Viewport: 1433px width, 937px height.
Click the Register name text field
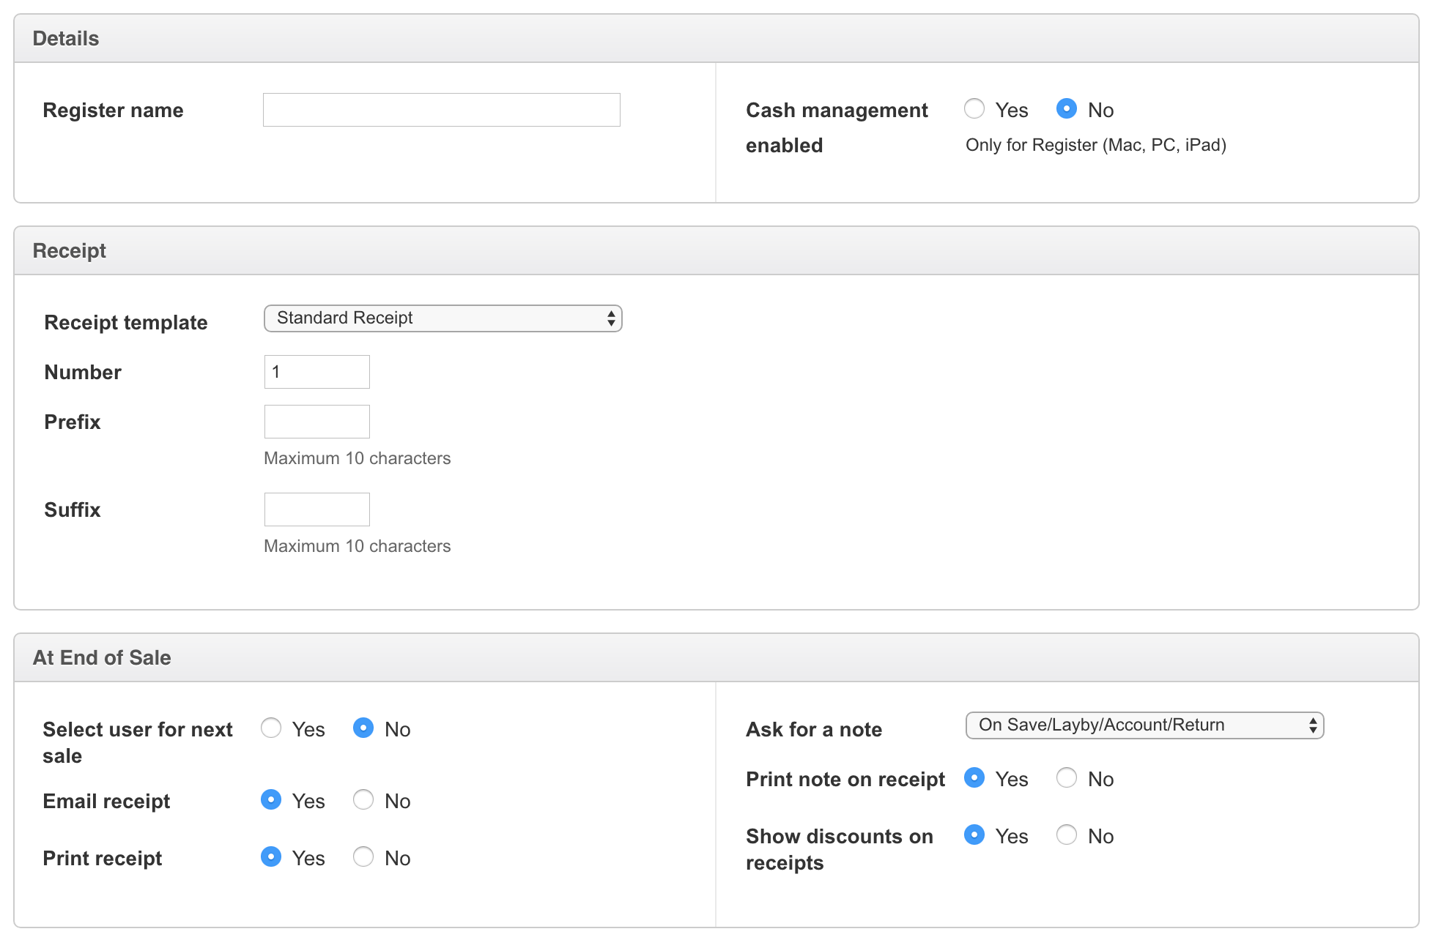pos(441,110)
